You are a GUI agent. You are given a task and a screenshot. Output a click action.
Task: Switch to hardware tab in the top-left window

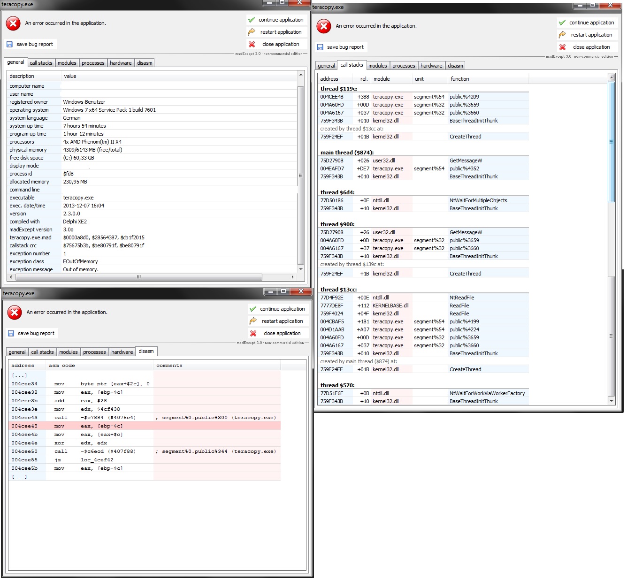pyautogui.click(x=121, y=63)
